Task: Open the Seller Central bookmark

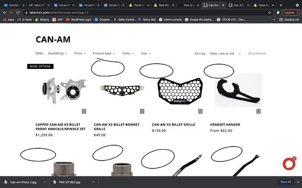Action: 124,20
